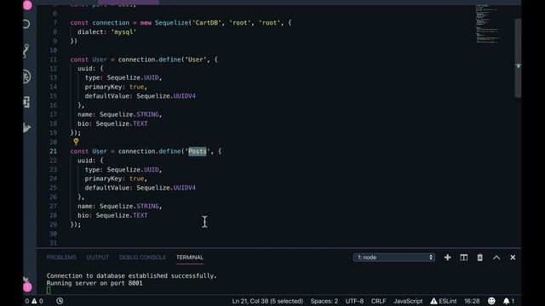545x306 pixels.
Task: Click the highlighted 'Posts' string on line 21
Action: coord(197,151)
